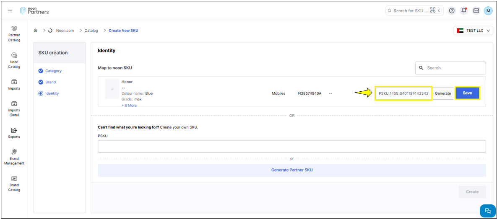Click the Catalog breadcrumb link
This screenshot has width=497, height=219.
(91, 31)
